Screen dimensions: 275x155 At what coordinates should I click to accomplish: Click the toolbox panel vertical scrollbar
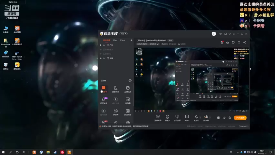coord(133,95)
